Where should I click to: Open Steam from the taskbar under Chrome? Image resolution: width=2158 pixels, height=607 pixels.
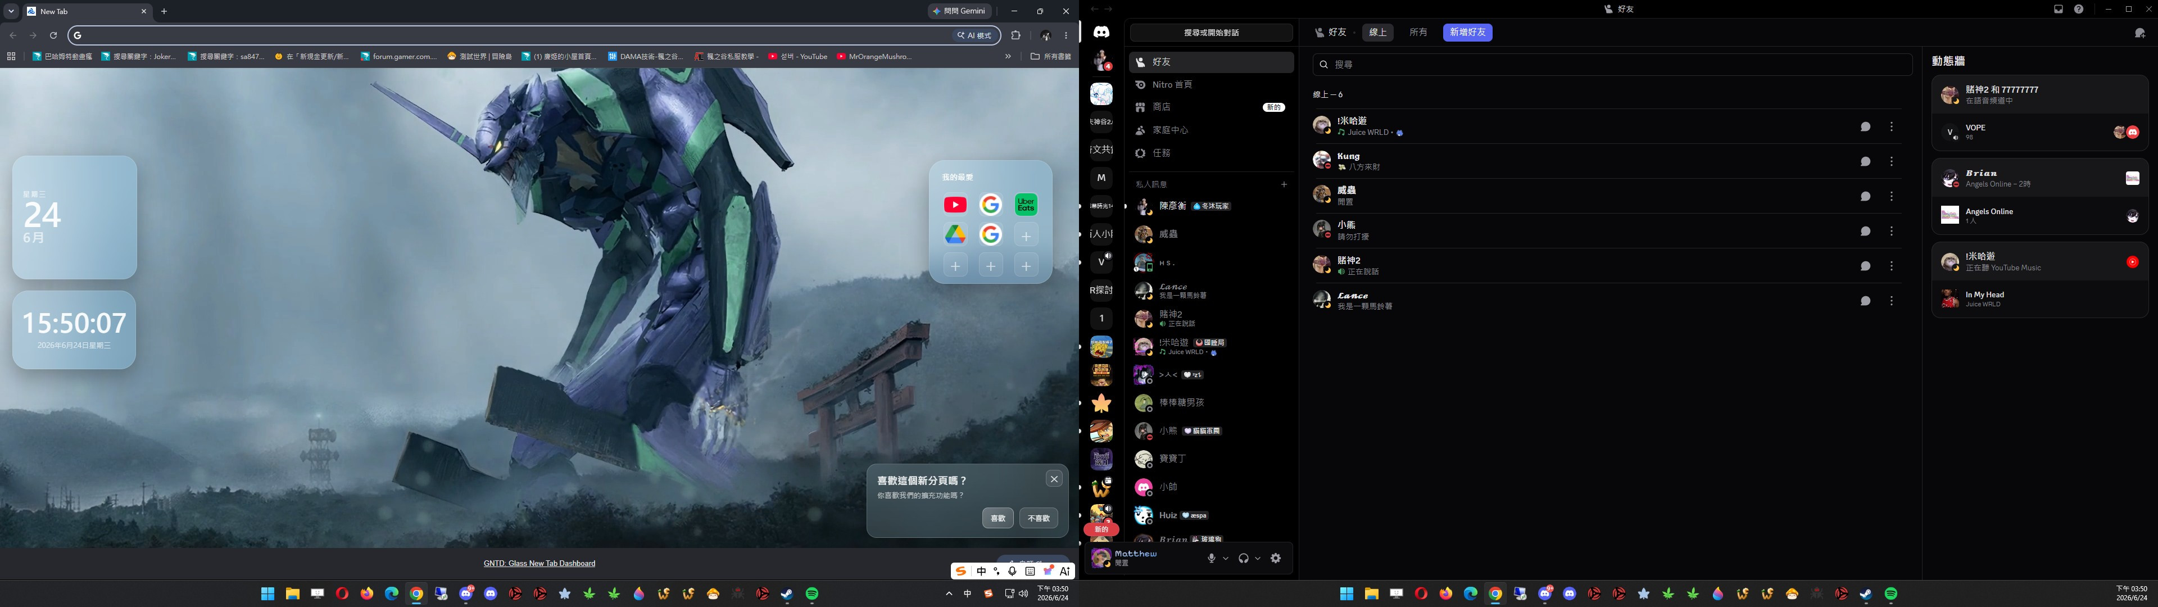click(787, 594)
